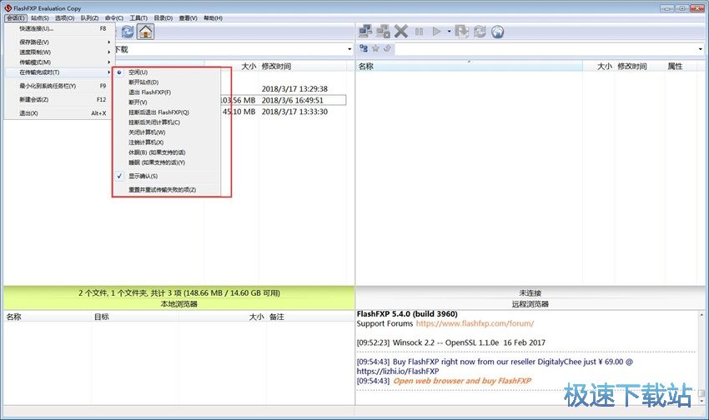The image size is (709, 420).
Task: Click the home folder toolbar icon
Action: tap(145, 32)
